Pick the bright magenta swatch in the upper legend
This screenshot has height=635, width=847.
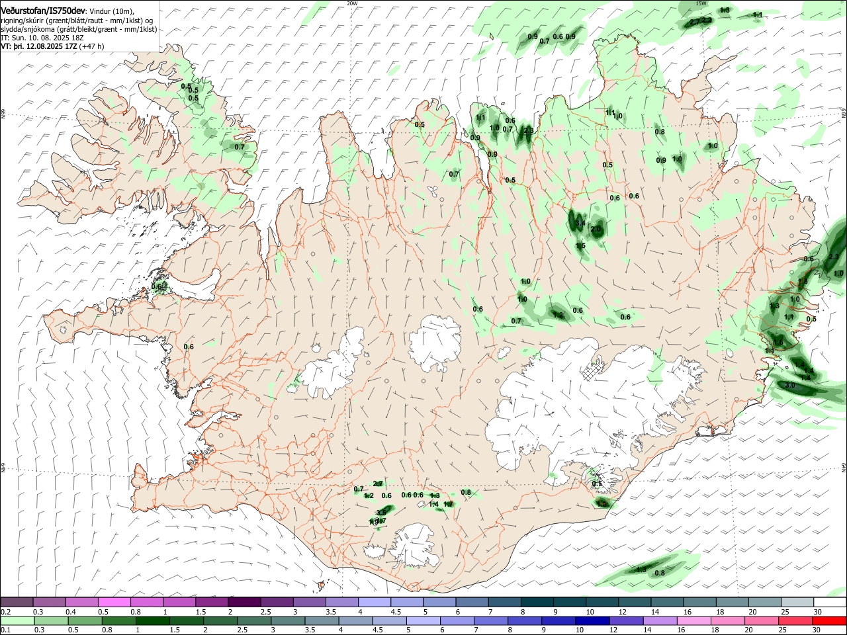pyautogui.click(x=114, y=602)
